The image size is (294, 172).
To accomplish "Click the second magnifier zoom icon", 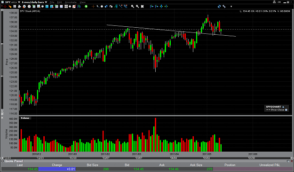I will point(137,7).
